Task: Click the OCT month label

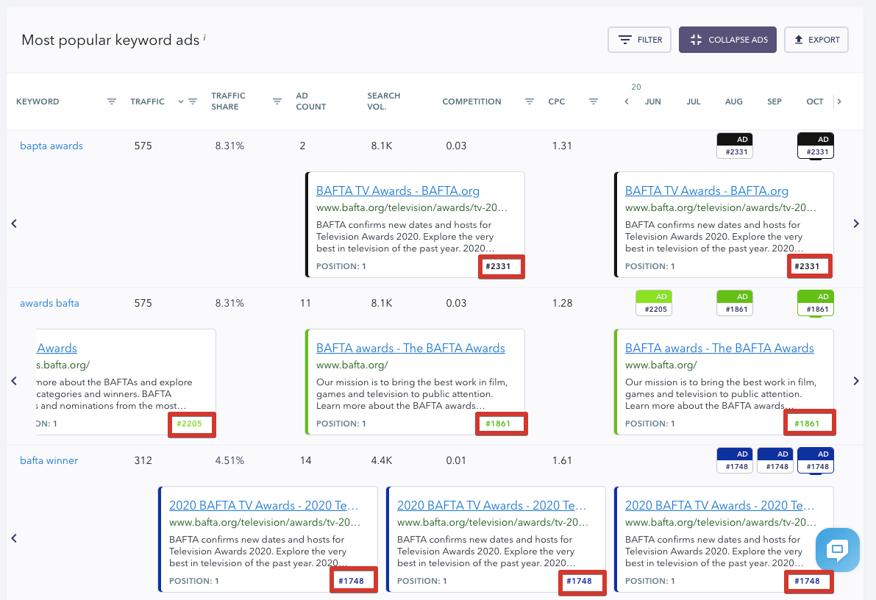Action: click(x=815, y=101)
